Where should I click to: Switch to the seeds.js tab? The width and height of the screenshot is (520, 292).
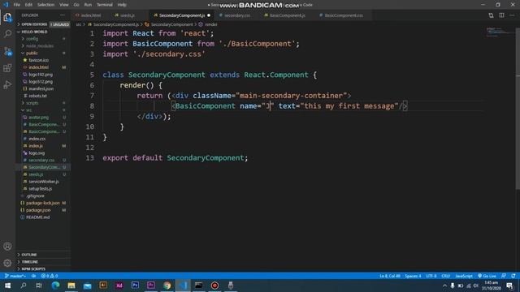coord(128,15)
